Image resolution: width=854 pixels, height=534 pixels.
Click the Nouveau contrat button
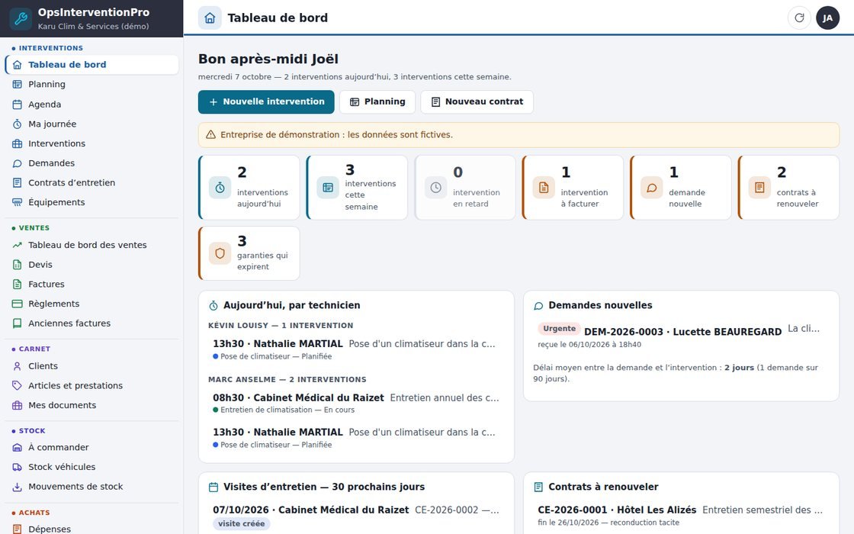[477, 102]
